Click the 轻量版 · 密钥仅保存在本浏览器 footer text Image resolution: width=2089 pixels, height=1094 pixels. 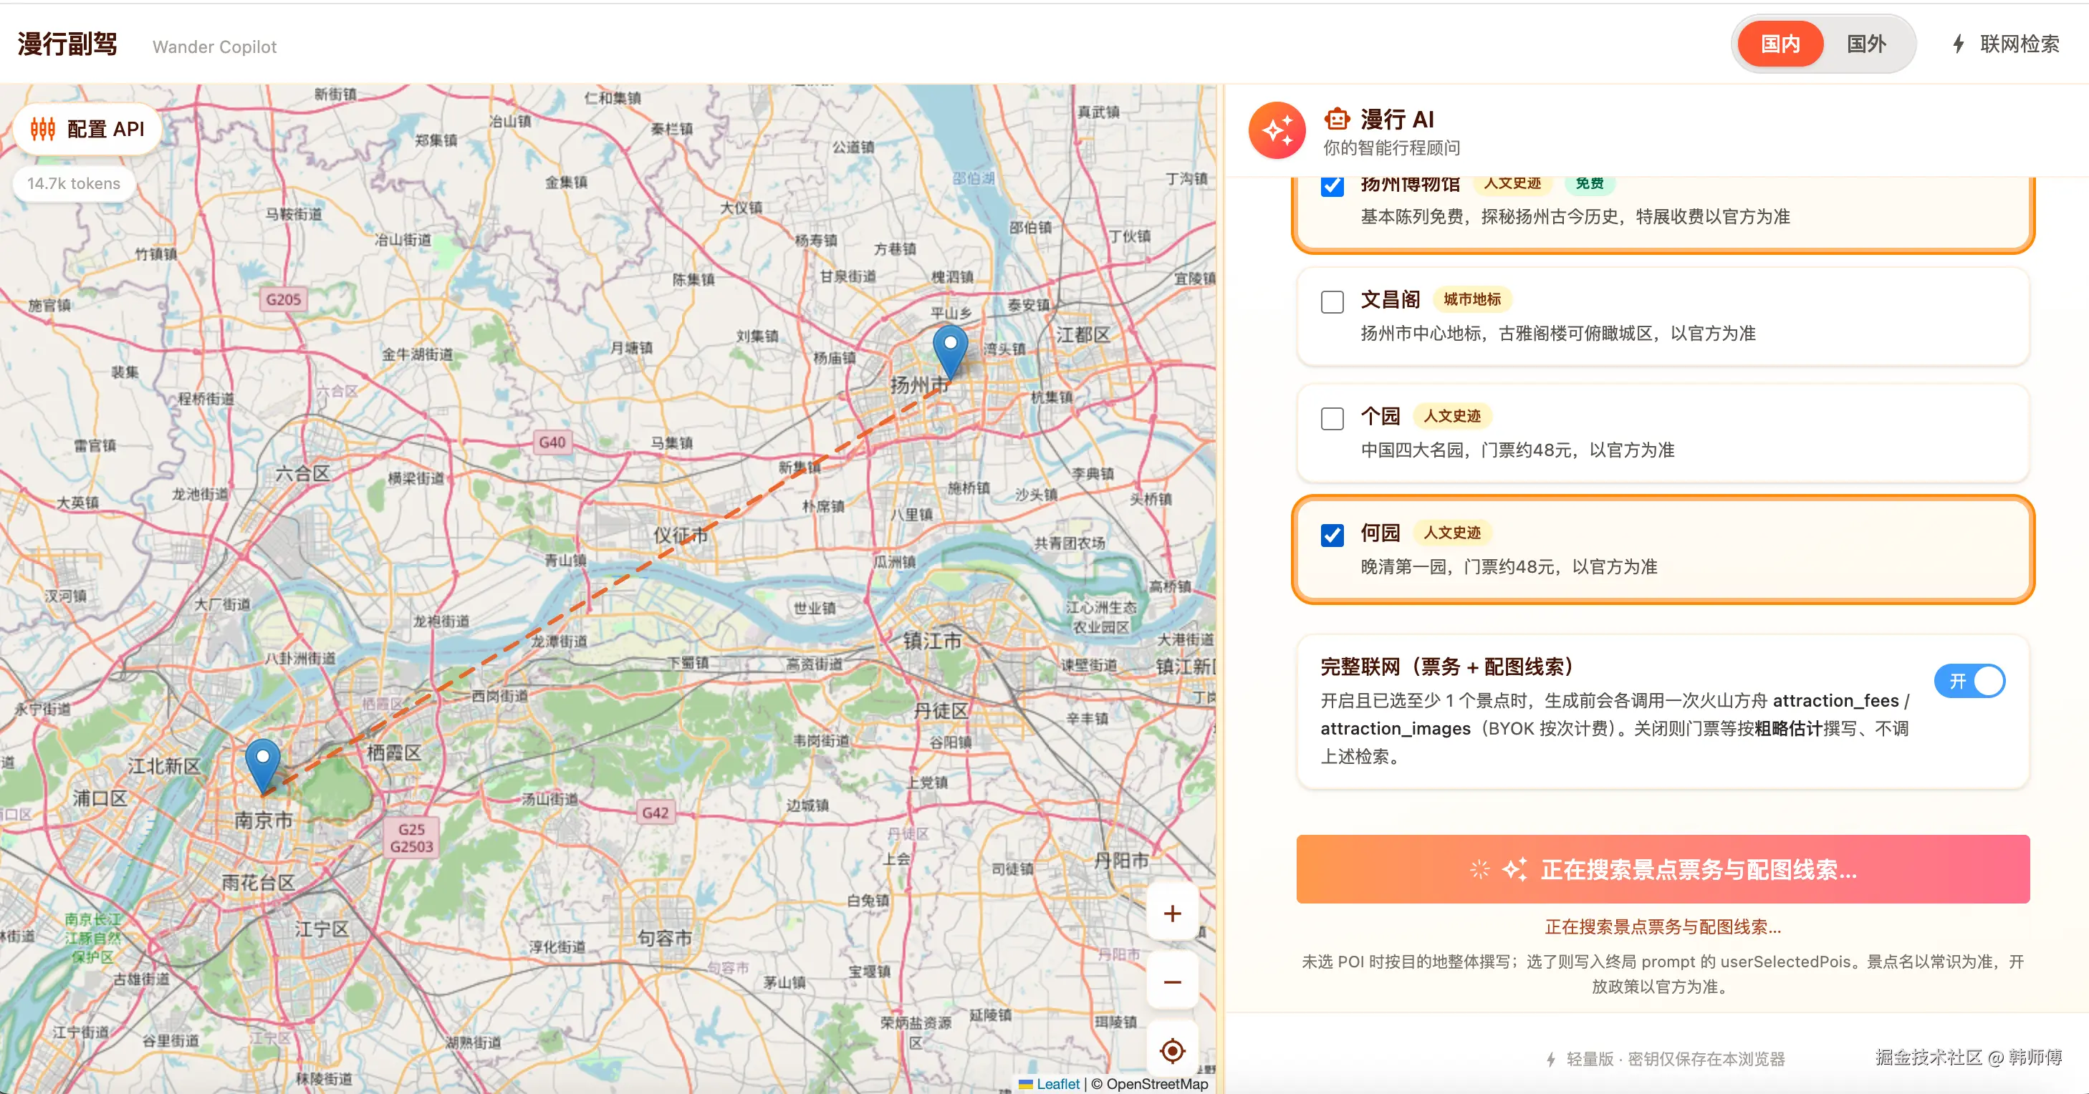tap(1676, 1059)
